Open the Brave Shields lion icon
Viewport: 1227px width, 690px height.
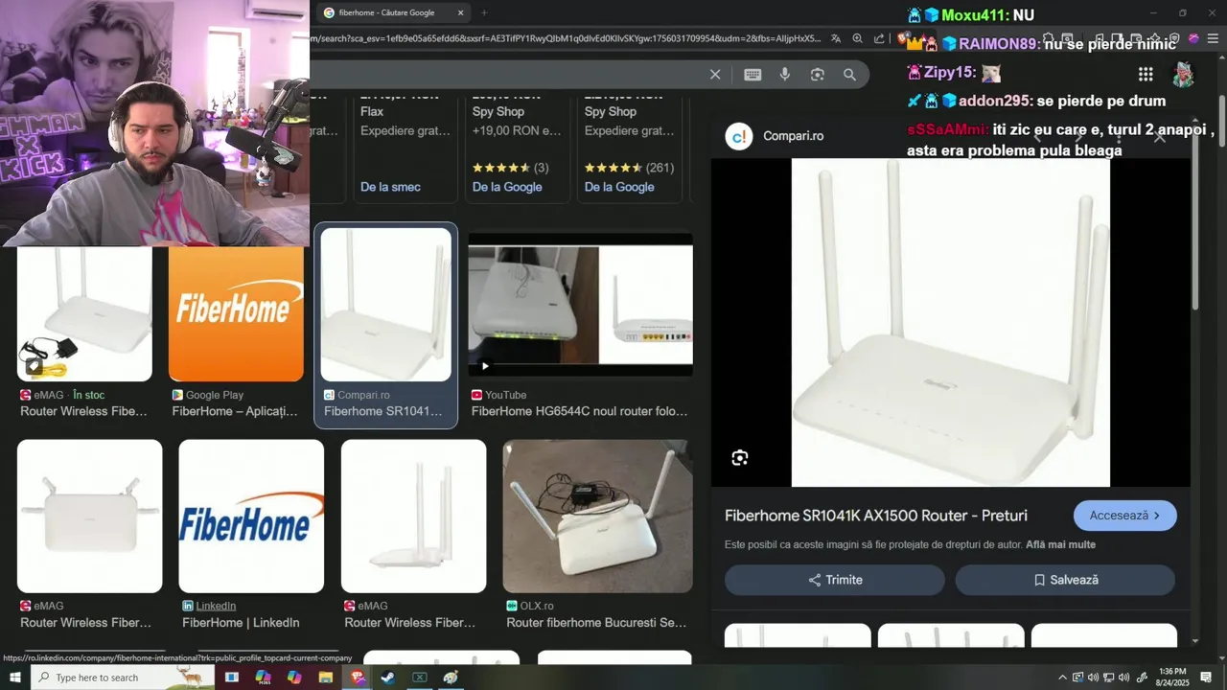click(x=904, y=39)
